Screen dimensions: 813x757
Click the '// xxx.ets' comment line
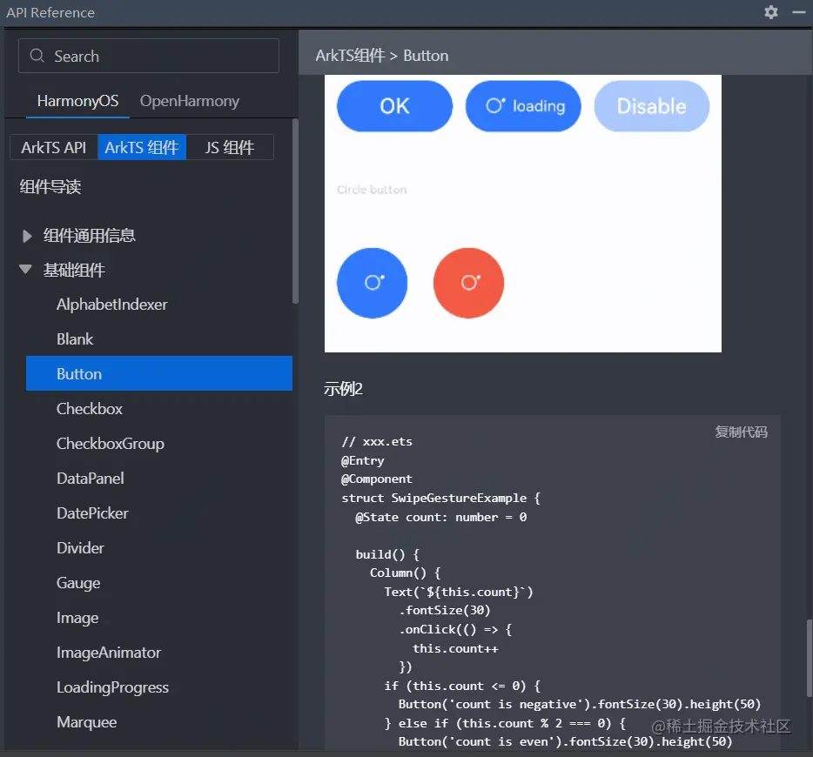coord(377,441)
